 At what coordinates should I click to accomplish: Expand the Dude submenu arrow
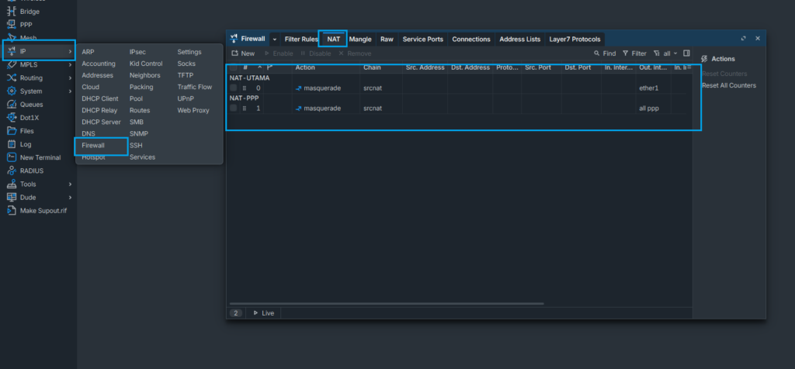tap(70, 198)
